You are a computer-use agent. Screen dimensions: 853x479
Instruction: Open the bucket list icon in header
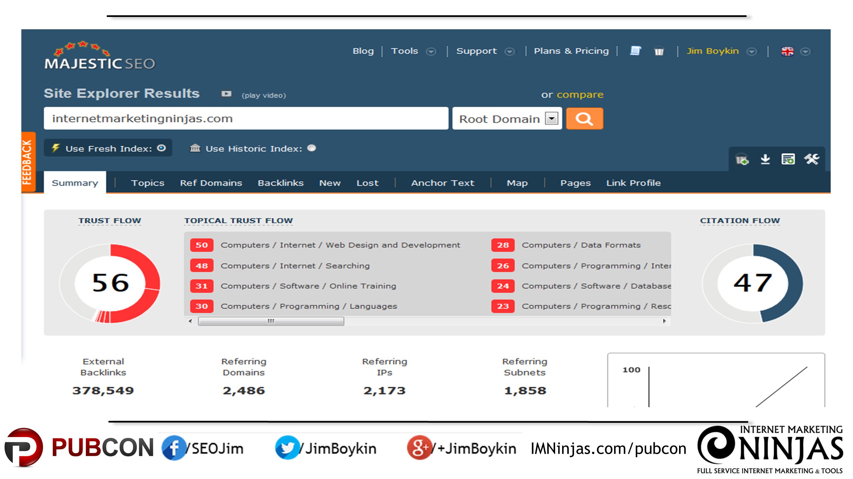[659, 52]
